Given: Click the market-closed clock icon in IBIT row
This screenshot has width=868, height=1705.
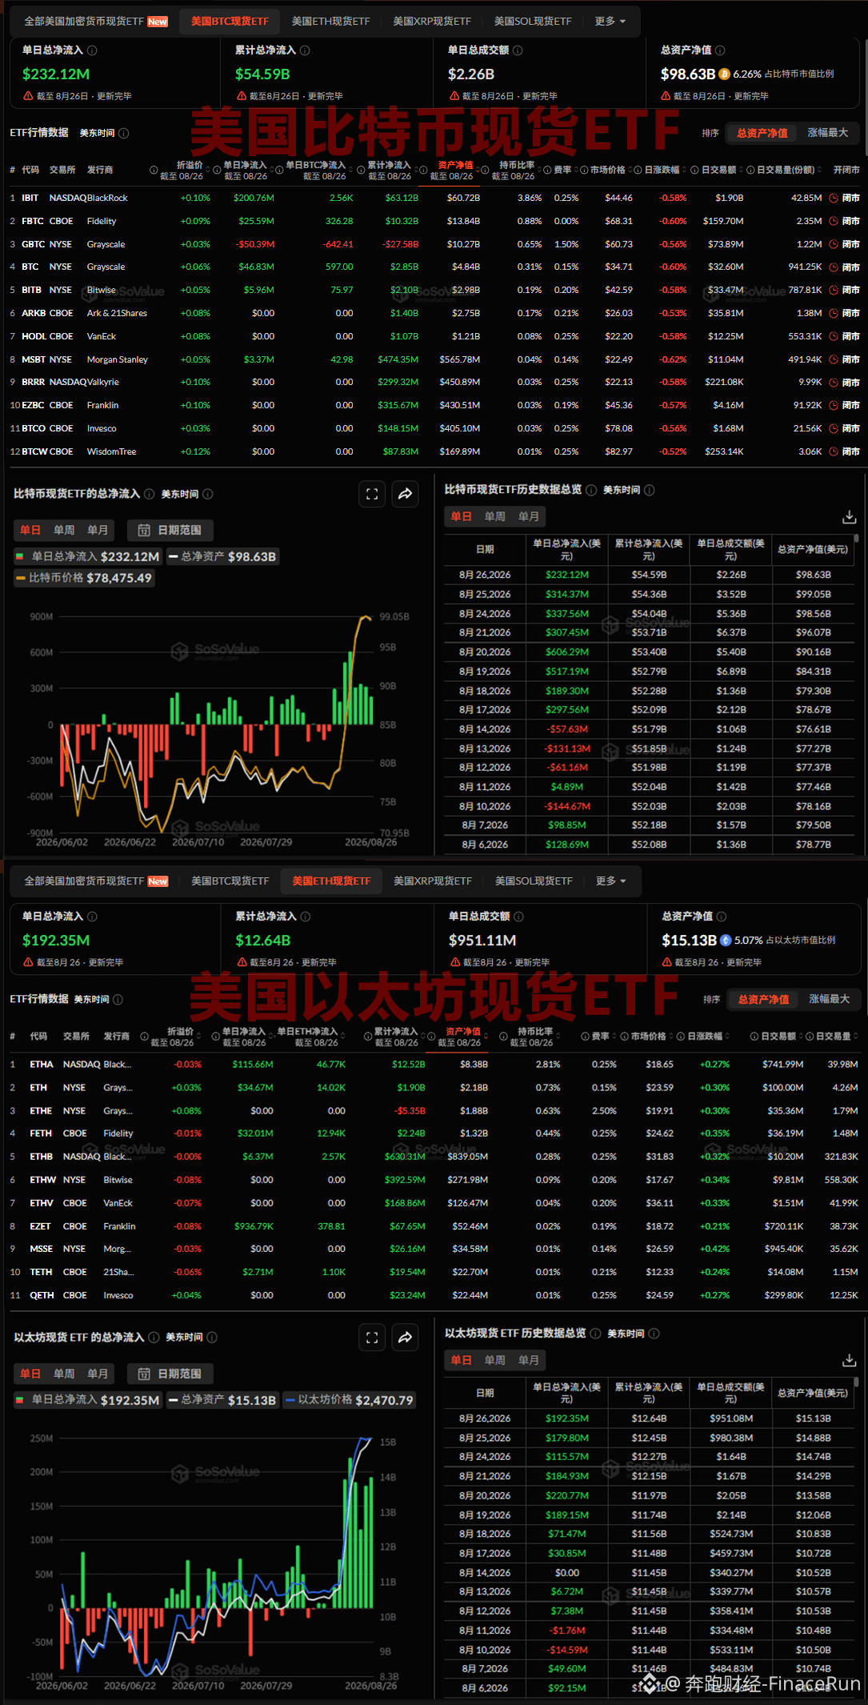Looking at the screenshot, I should pyautogui.click(x=834, y=198).
